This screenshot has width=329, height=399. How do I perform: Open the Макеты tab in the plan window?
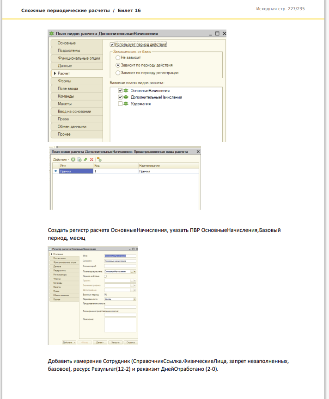pyautogui.click(x=77, y=104)
